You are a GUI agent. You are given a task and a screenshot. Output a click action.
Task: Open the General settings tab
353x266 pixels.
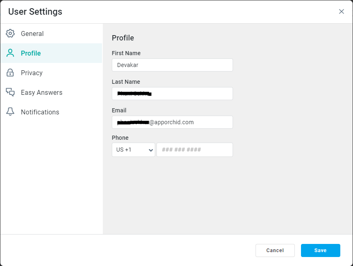(x=32, y=34)
